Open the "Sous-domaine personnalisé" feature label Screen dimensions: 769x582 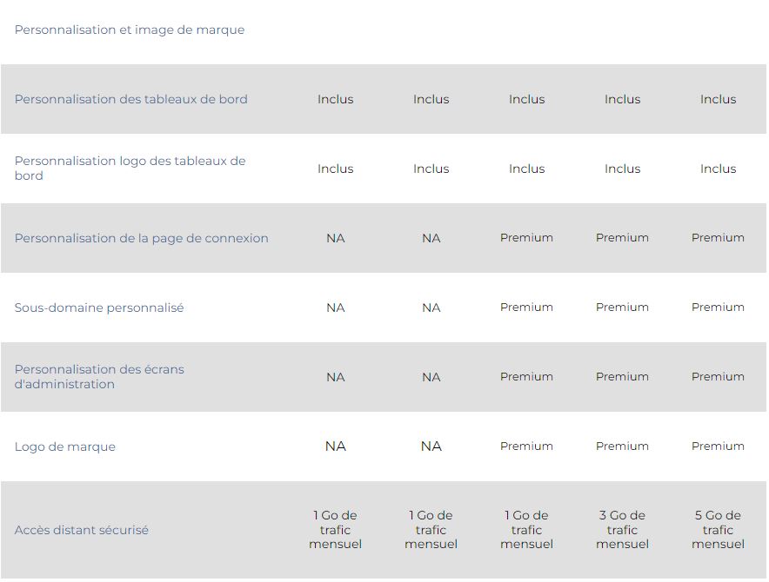pyautogui.click(x=99, y=308)
